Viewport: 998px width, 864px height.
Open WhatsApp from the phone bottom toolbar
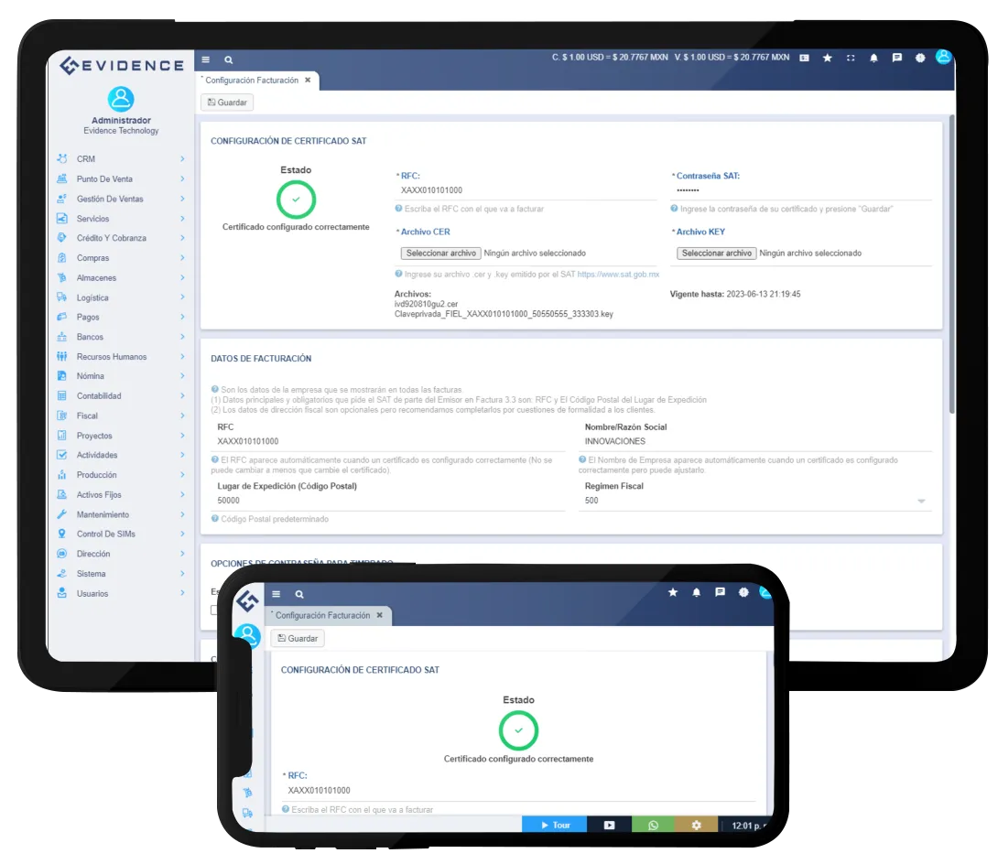pyautogui.click(x=652, y=825)
